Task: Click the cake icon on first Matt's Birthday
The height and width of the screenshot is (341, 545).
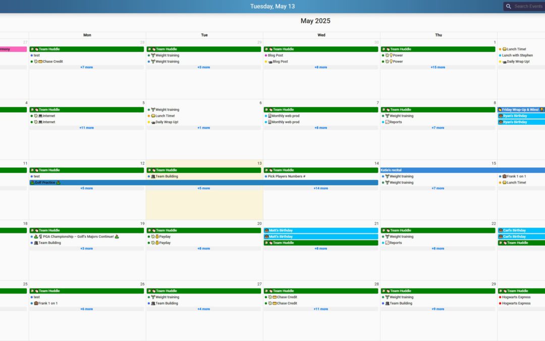Action: (x=266, y=230)
